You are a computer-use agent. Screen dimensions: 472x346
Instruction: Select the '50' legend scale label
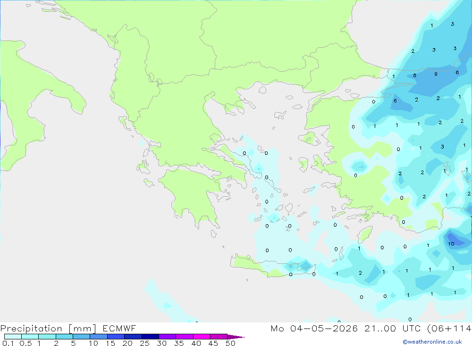click(x=230, y=343)
